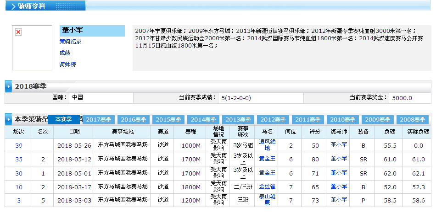Open race number 39 link
This screenshot has width=436, height=213.
point(19,145)
